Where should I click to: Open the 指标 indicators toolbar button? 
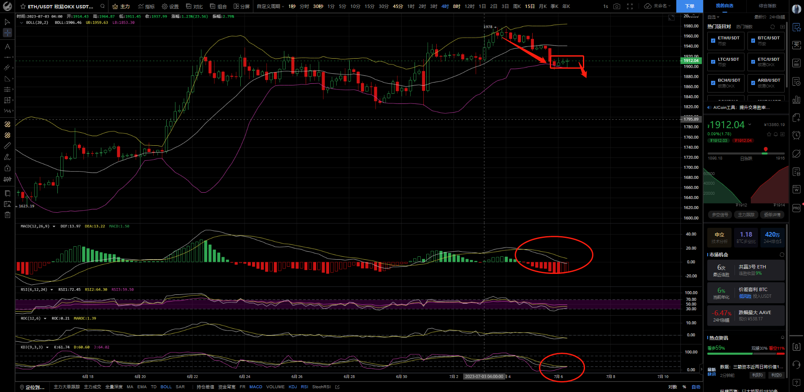point(146,6)
